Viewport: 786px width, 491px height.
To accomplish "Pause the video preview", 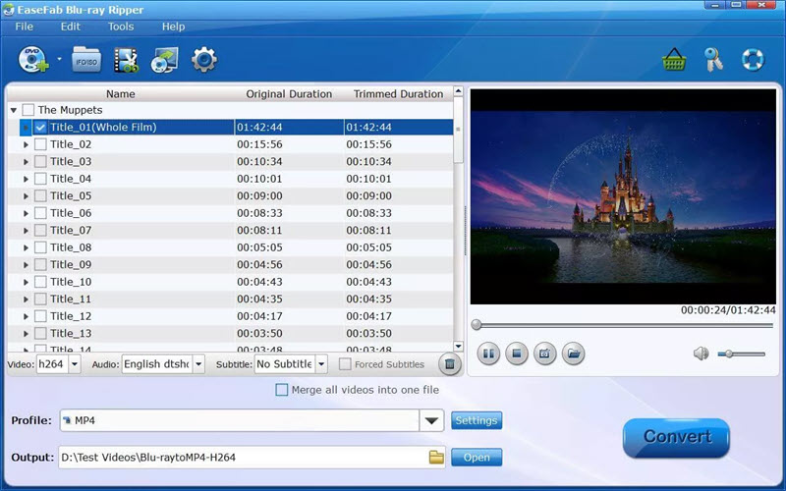I will point(488,354).
